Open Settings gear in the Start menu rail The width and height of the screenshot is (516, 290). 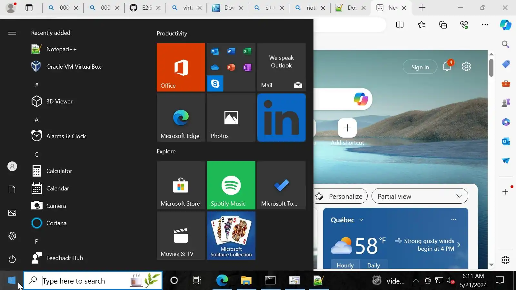12,236
